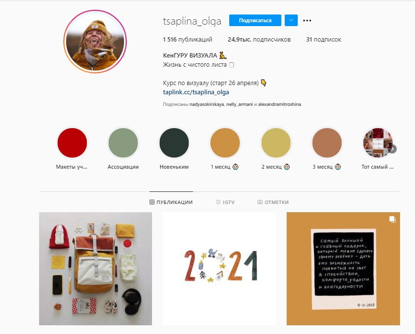View the 24,9тыс. подписчиков followers list
415x334 pixels.
click(x=259, y=40)
